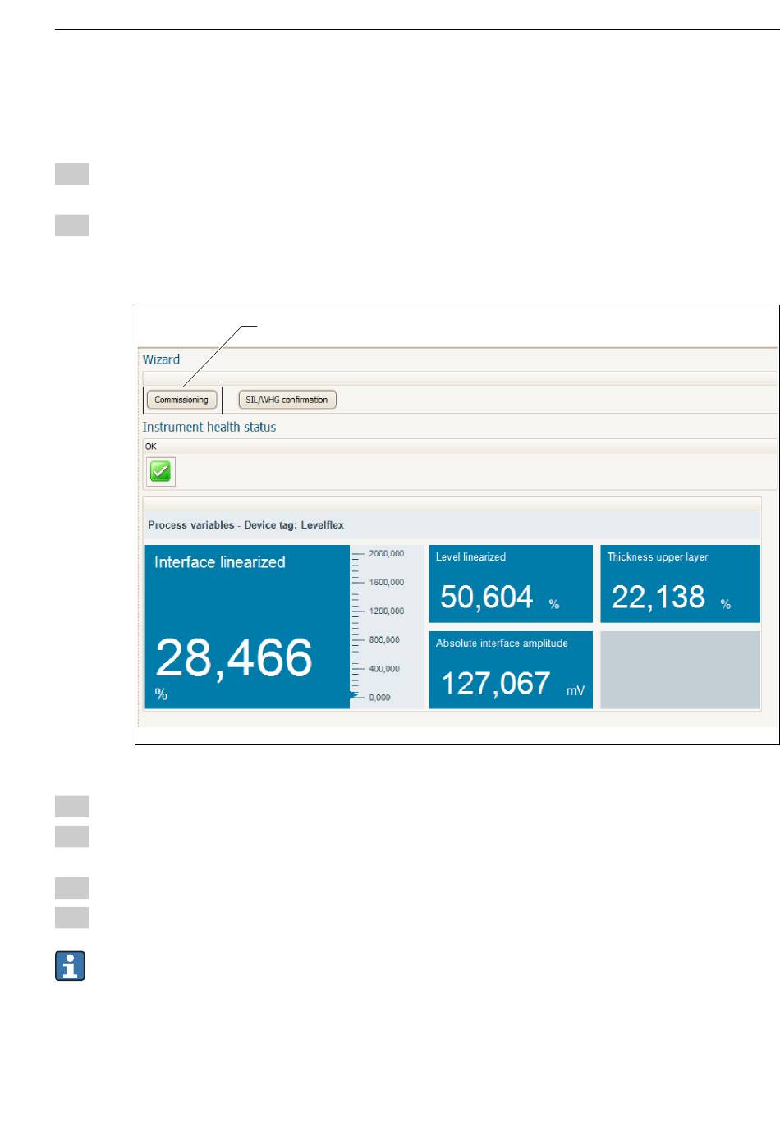This screenshot has width=780, height=1131.
Task: Click the 50,604 level value
Action: pyautogui.click(x=487, y=597)
